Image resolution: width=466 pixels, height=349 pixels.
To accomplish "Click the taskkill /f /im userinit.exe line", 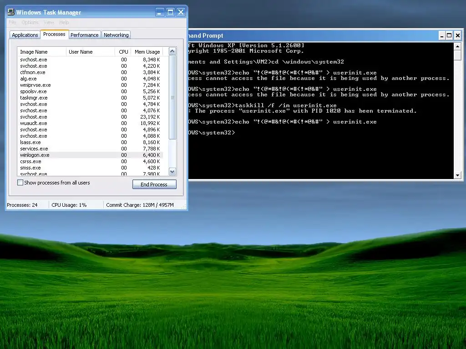I will tap(263, 105).
